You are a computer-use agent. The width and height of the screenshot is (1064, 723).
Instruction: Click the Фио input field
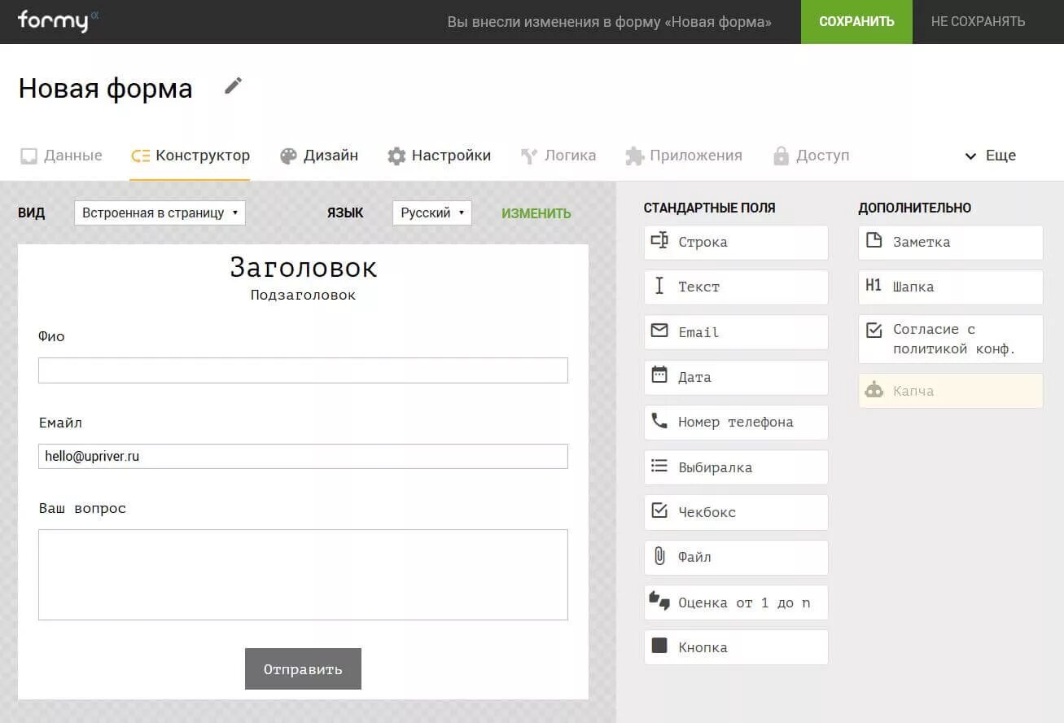[303, 370]
